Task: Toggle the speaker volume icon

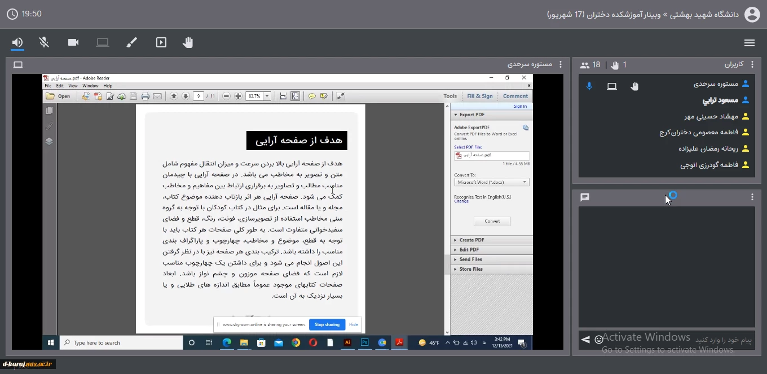Action: (17, 42)
